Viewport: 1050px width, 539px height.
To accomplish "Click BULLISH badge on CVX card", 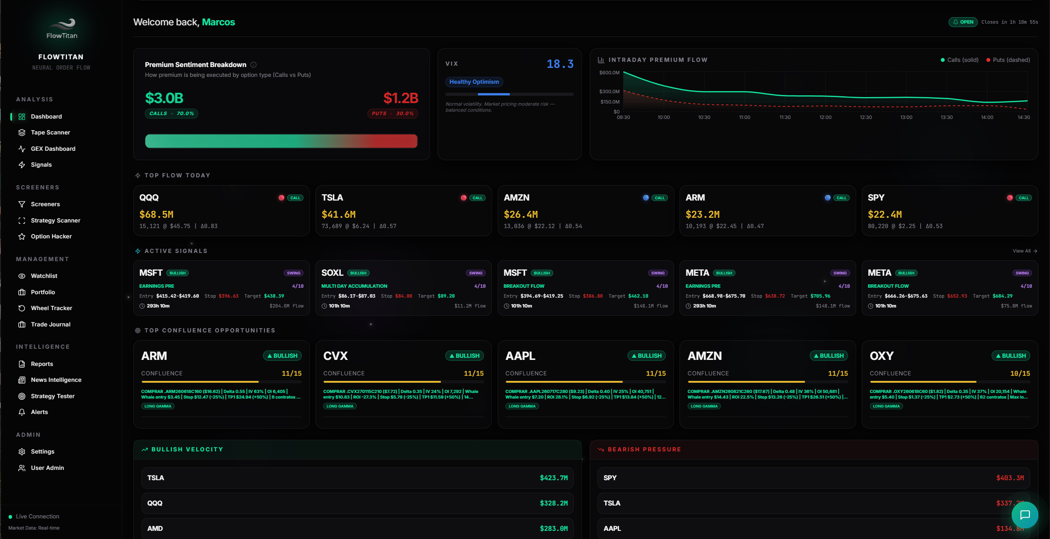I will tap(464, 356).
